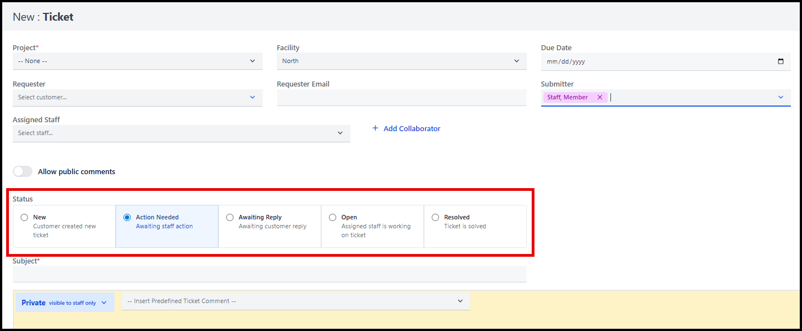The image size is (802, 331).
Task: Expand the Assigned Staff dropdown
Action: point(181,133)
